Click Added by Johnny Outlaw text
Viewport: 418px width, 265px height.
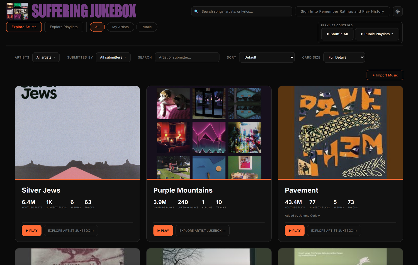(302, 216)
